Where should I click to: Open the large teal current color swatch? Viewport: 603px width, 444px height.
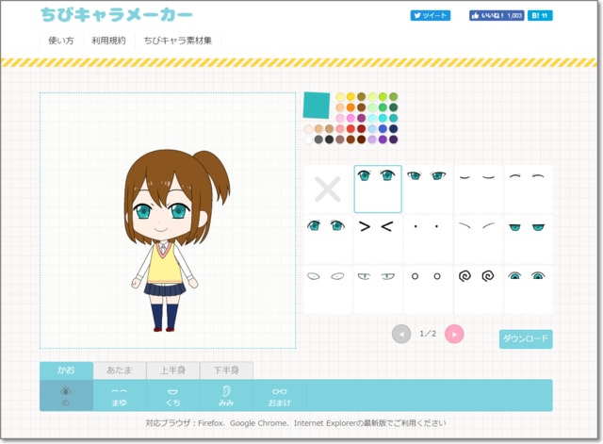tap(316, 105)
